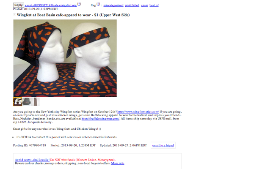This screenshot has width=254, height=169.
Task: Click email to a friend
Action: pyautogui.click(x=163, y=145)
